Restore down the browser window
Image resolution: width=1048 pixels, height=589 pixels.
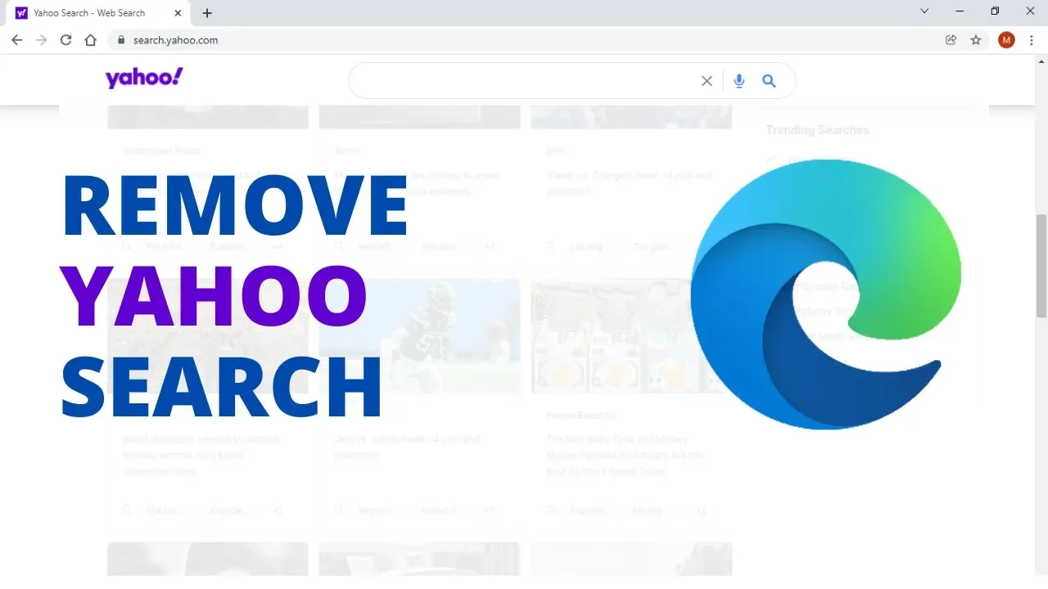pos(995,11)
